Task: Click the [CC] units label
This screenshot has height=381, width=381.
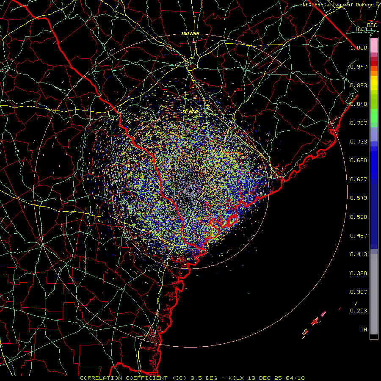Action: coord(361,29)
